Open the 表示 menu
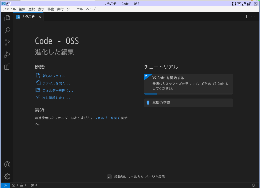Viewport: 260px width, 188px height. [41, 9]
